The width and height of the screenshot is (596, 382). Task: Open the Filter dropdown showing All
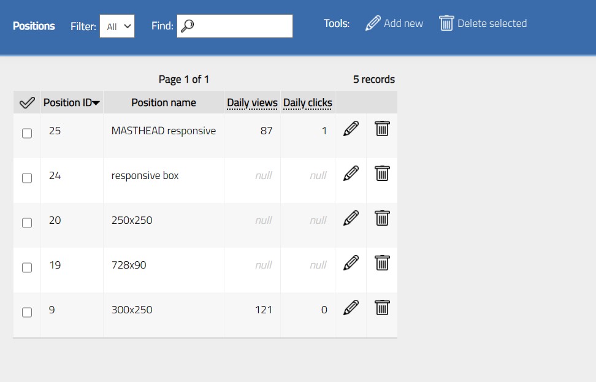point(117,26)
